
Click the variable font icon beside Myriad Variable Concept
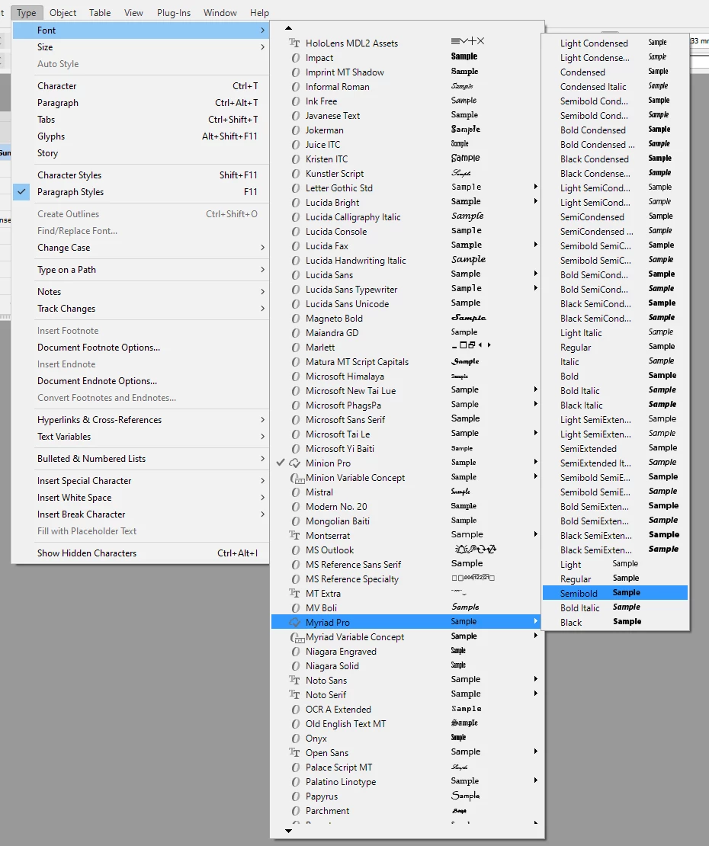[x=297, y=637]
